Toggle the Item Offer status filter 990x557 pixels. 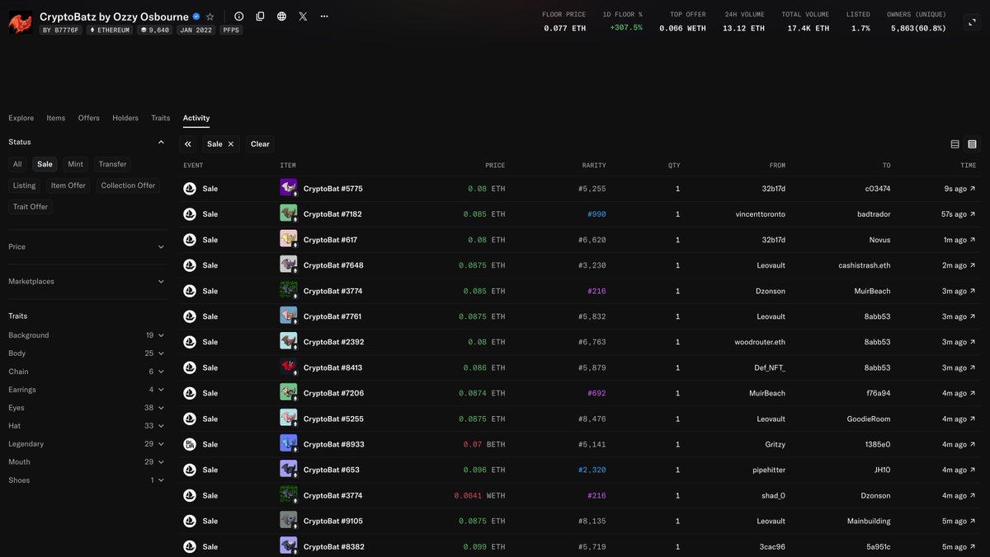[68, 185]
